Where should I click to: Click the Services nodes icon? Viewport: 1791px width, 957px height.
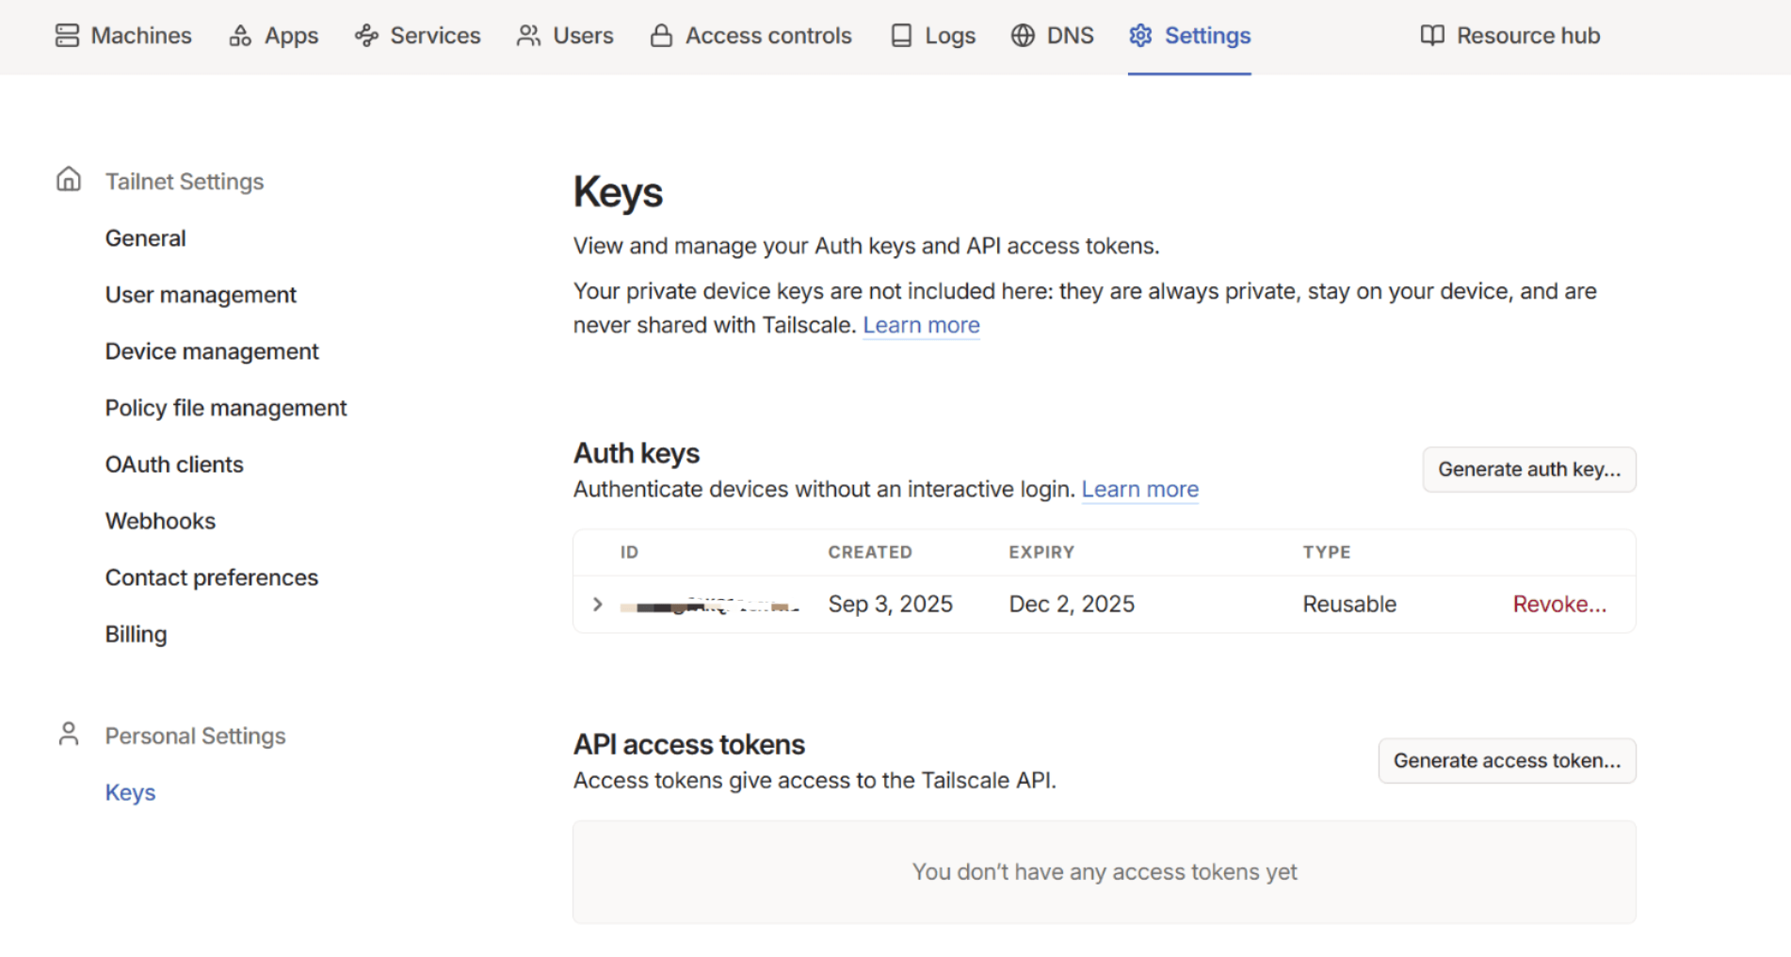point(366,36)
